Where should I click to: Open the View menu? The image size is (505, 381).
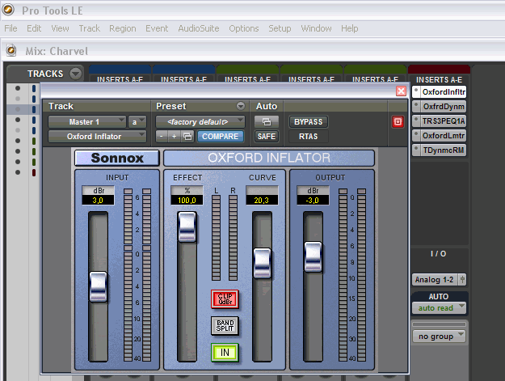(x=60, y=28)
